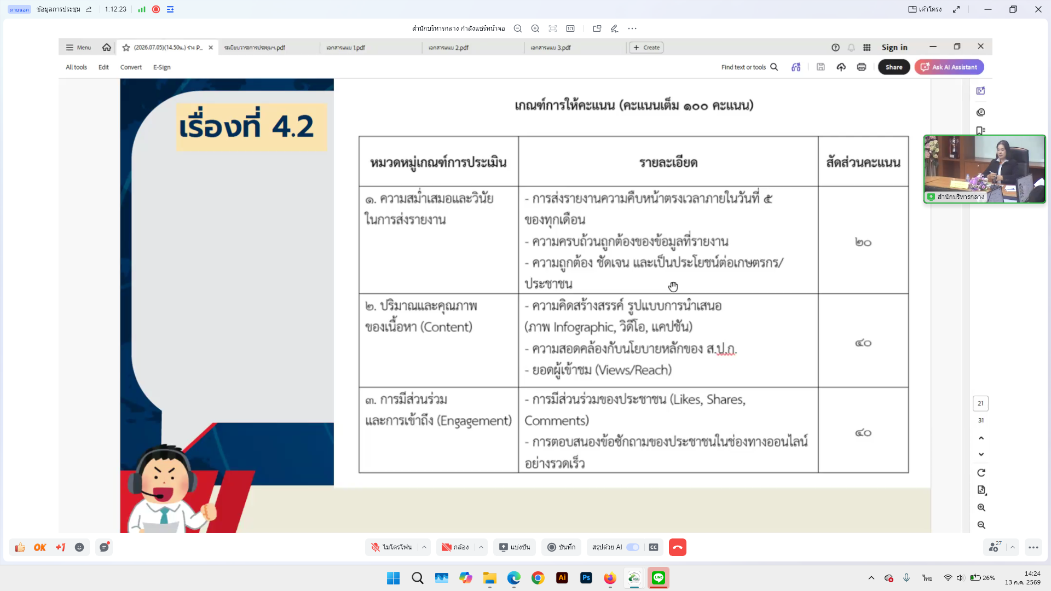Start meeting recording

point(562,547)
